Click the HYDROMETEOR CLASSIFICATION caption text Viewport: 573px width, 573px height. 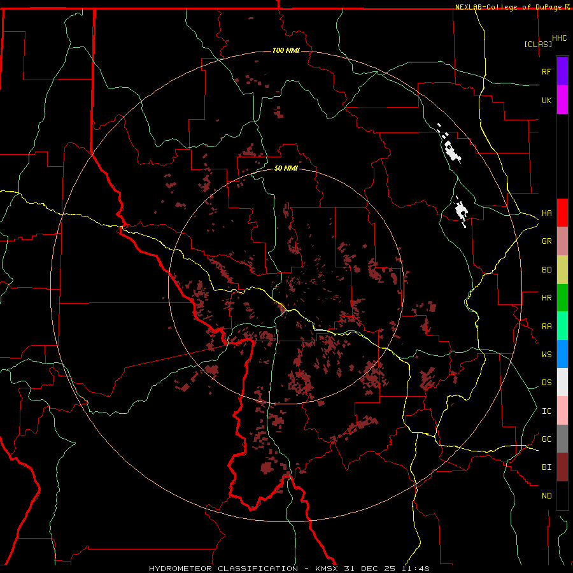point(223,569)
